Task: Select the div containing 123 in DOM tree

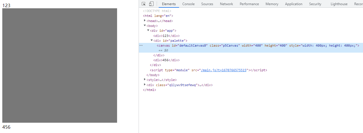Action: (166, 36)
